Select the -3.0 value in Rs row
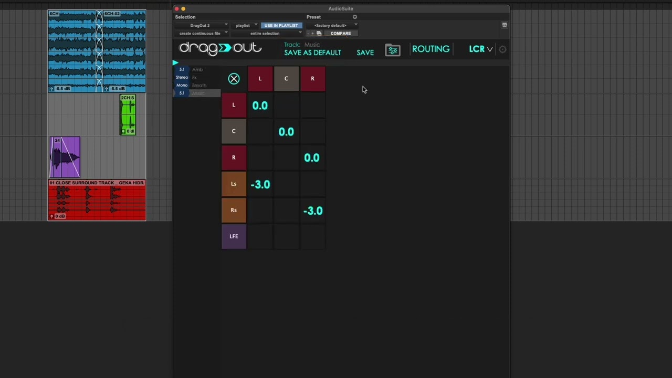The image size is (672, 378). pyautogui.click(x=313, y=211)
